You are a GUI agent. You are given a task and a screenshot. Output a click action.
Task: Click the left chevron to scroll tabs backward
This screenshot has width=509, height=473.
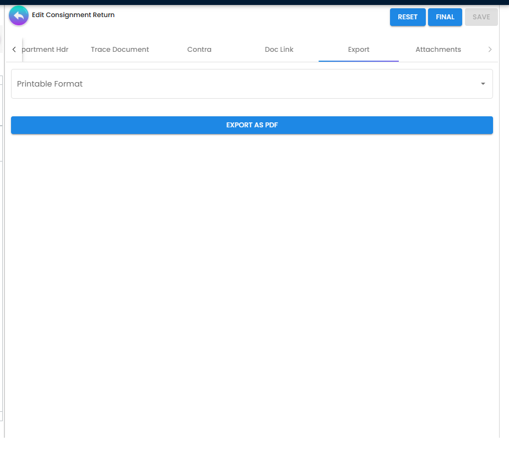coord(14,49)
